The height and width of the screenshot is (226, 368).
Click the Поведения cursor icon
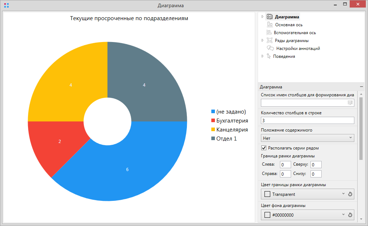(x=268, y=56)
